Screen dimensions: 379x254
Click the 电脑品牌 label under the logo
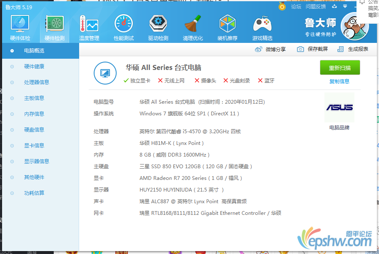click(x=339, y=127)
